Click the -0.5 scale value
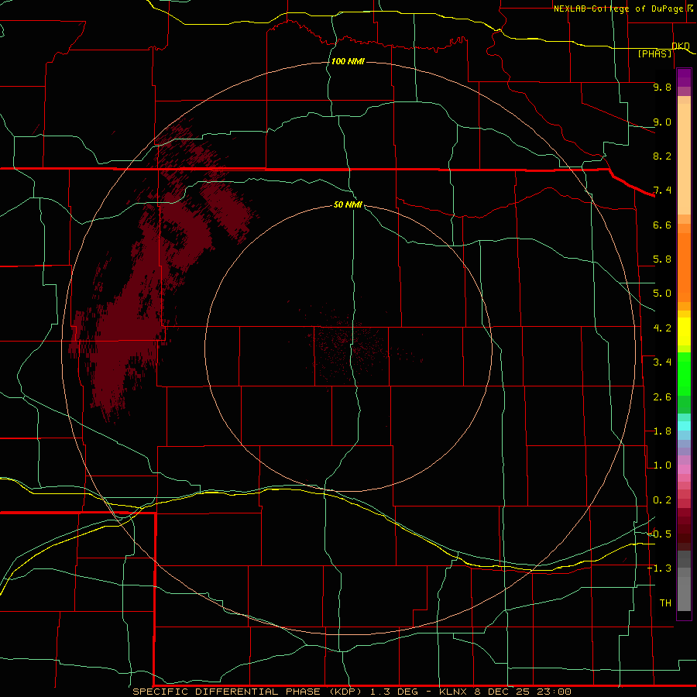 (660, 534)
